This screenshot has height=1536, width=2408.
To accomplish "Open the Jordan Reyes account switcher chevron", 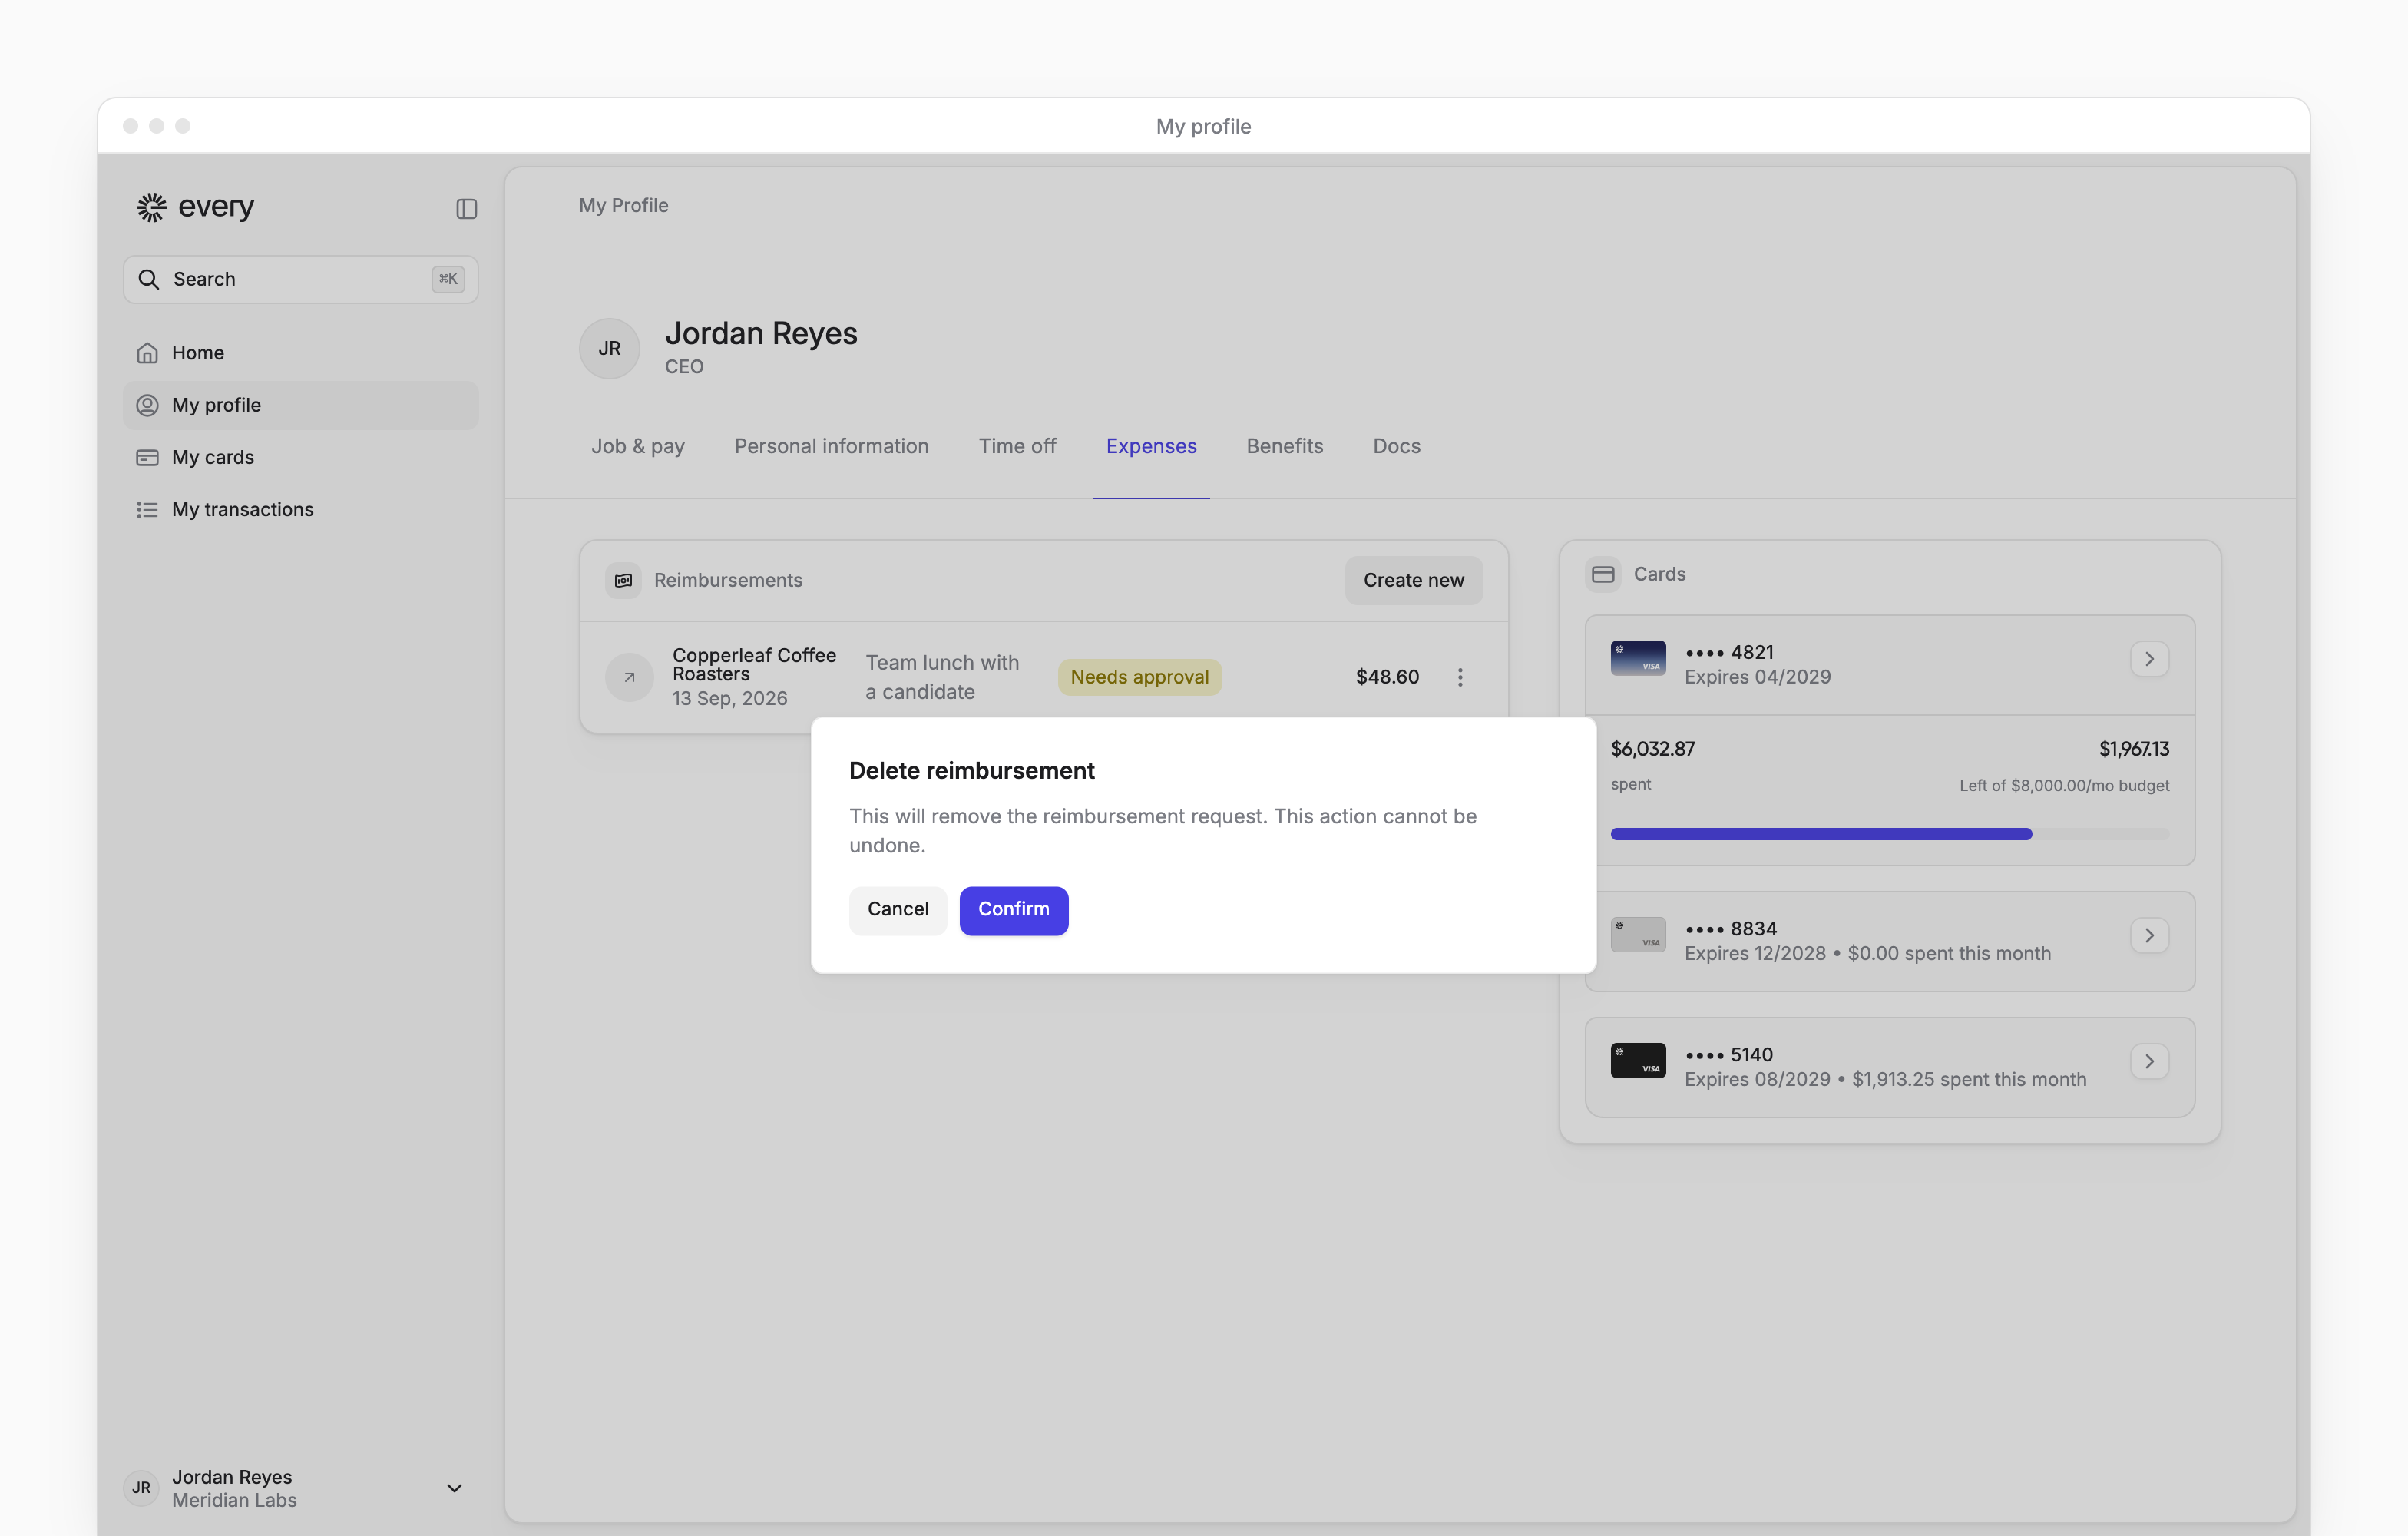I will [454, 1488].
